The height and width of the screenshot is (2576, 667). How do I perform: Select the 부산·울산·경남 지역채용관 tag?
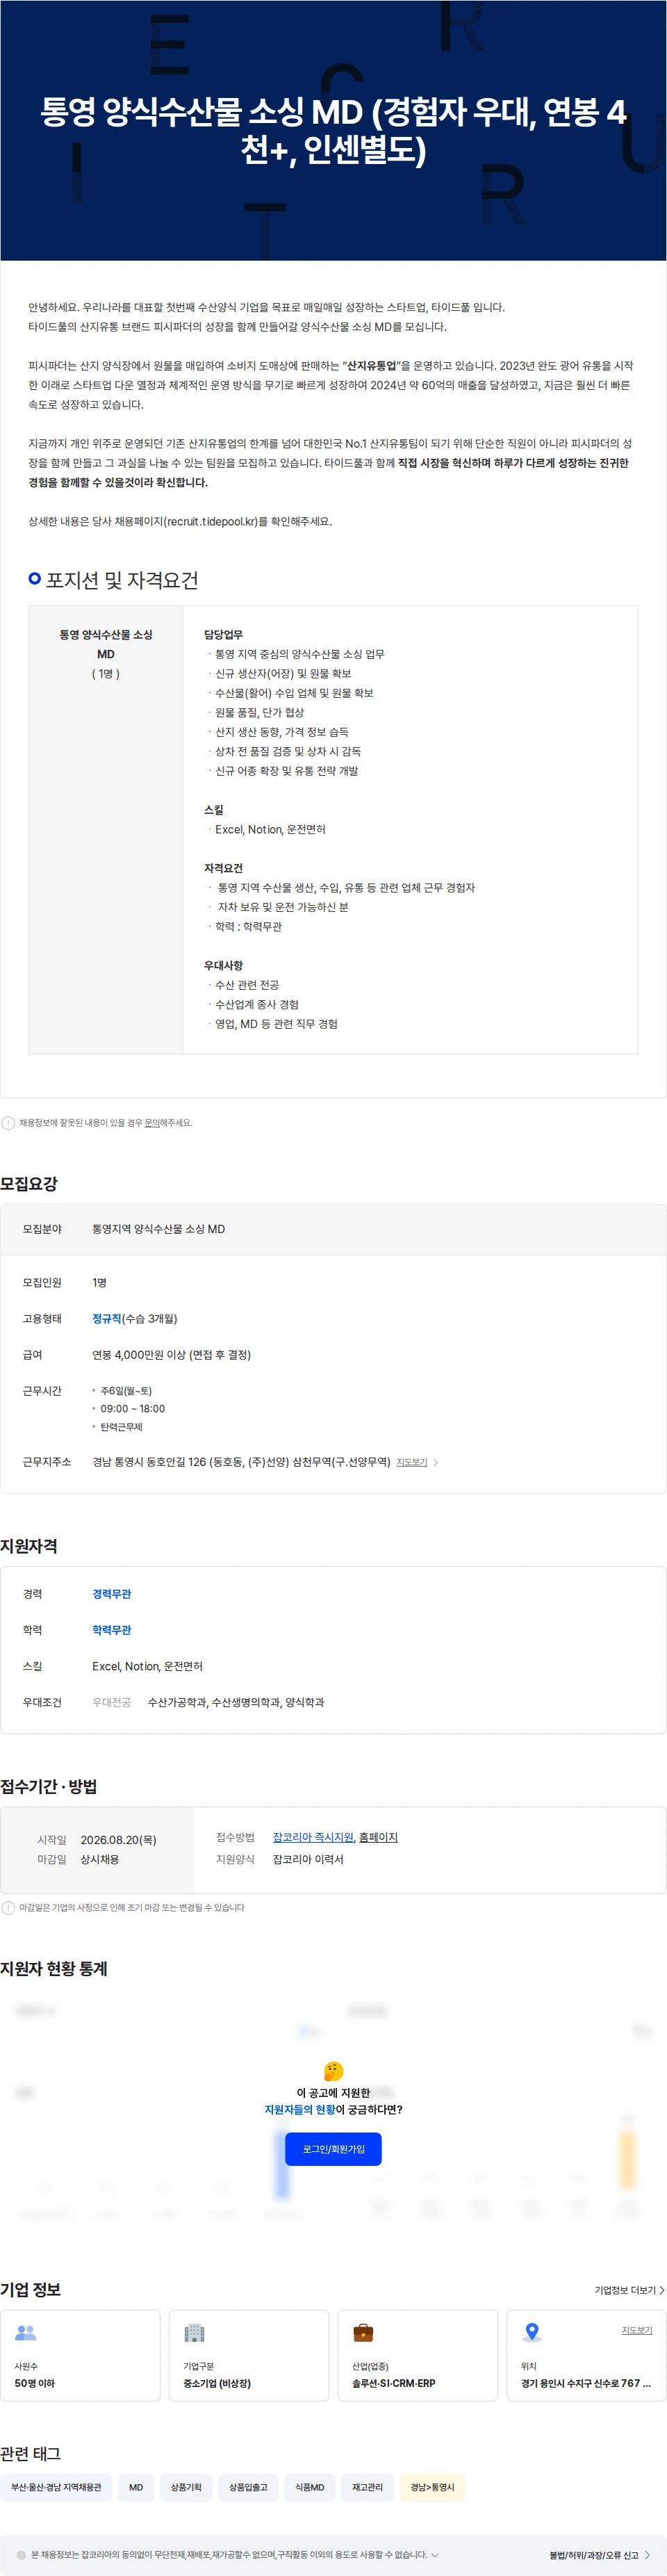tap(56, 2486)
